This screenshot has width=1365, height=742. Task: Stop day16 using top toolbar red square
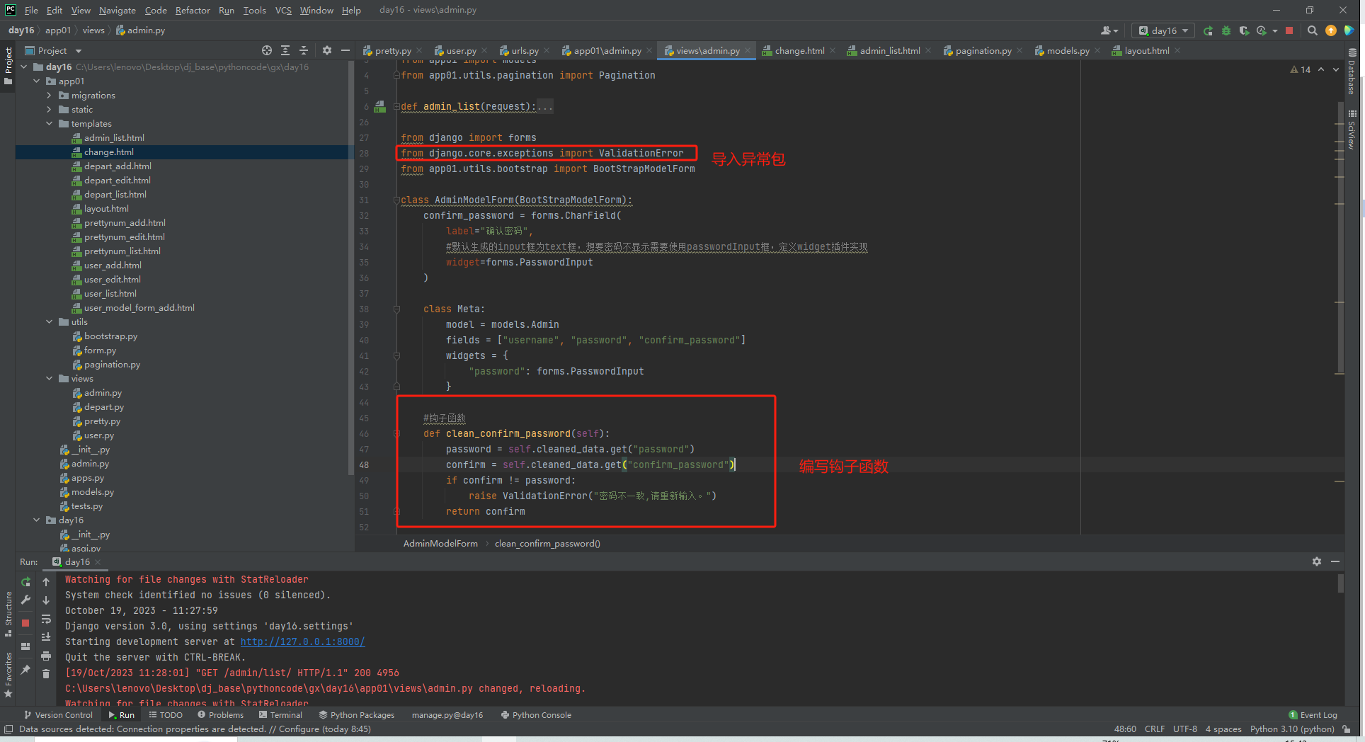1289,30
